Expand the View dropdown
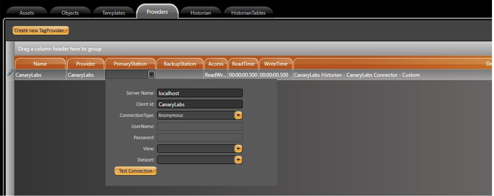The image size is (494, 196). [238, 149]
